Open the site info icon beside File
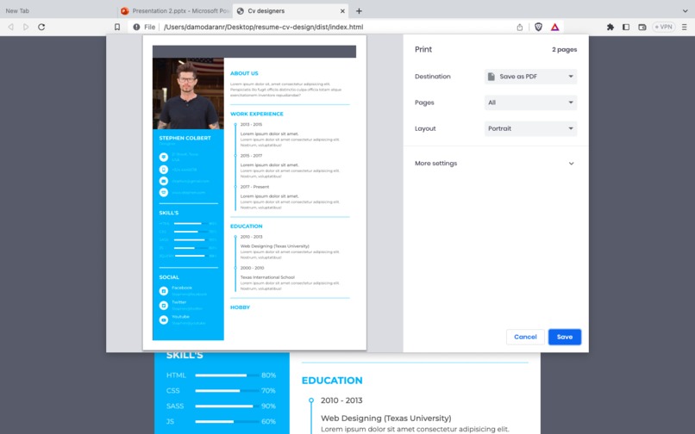695x434 pixels. click(x=136, y=27)
